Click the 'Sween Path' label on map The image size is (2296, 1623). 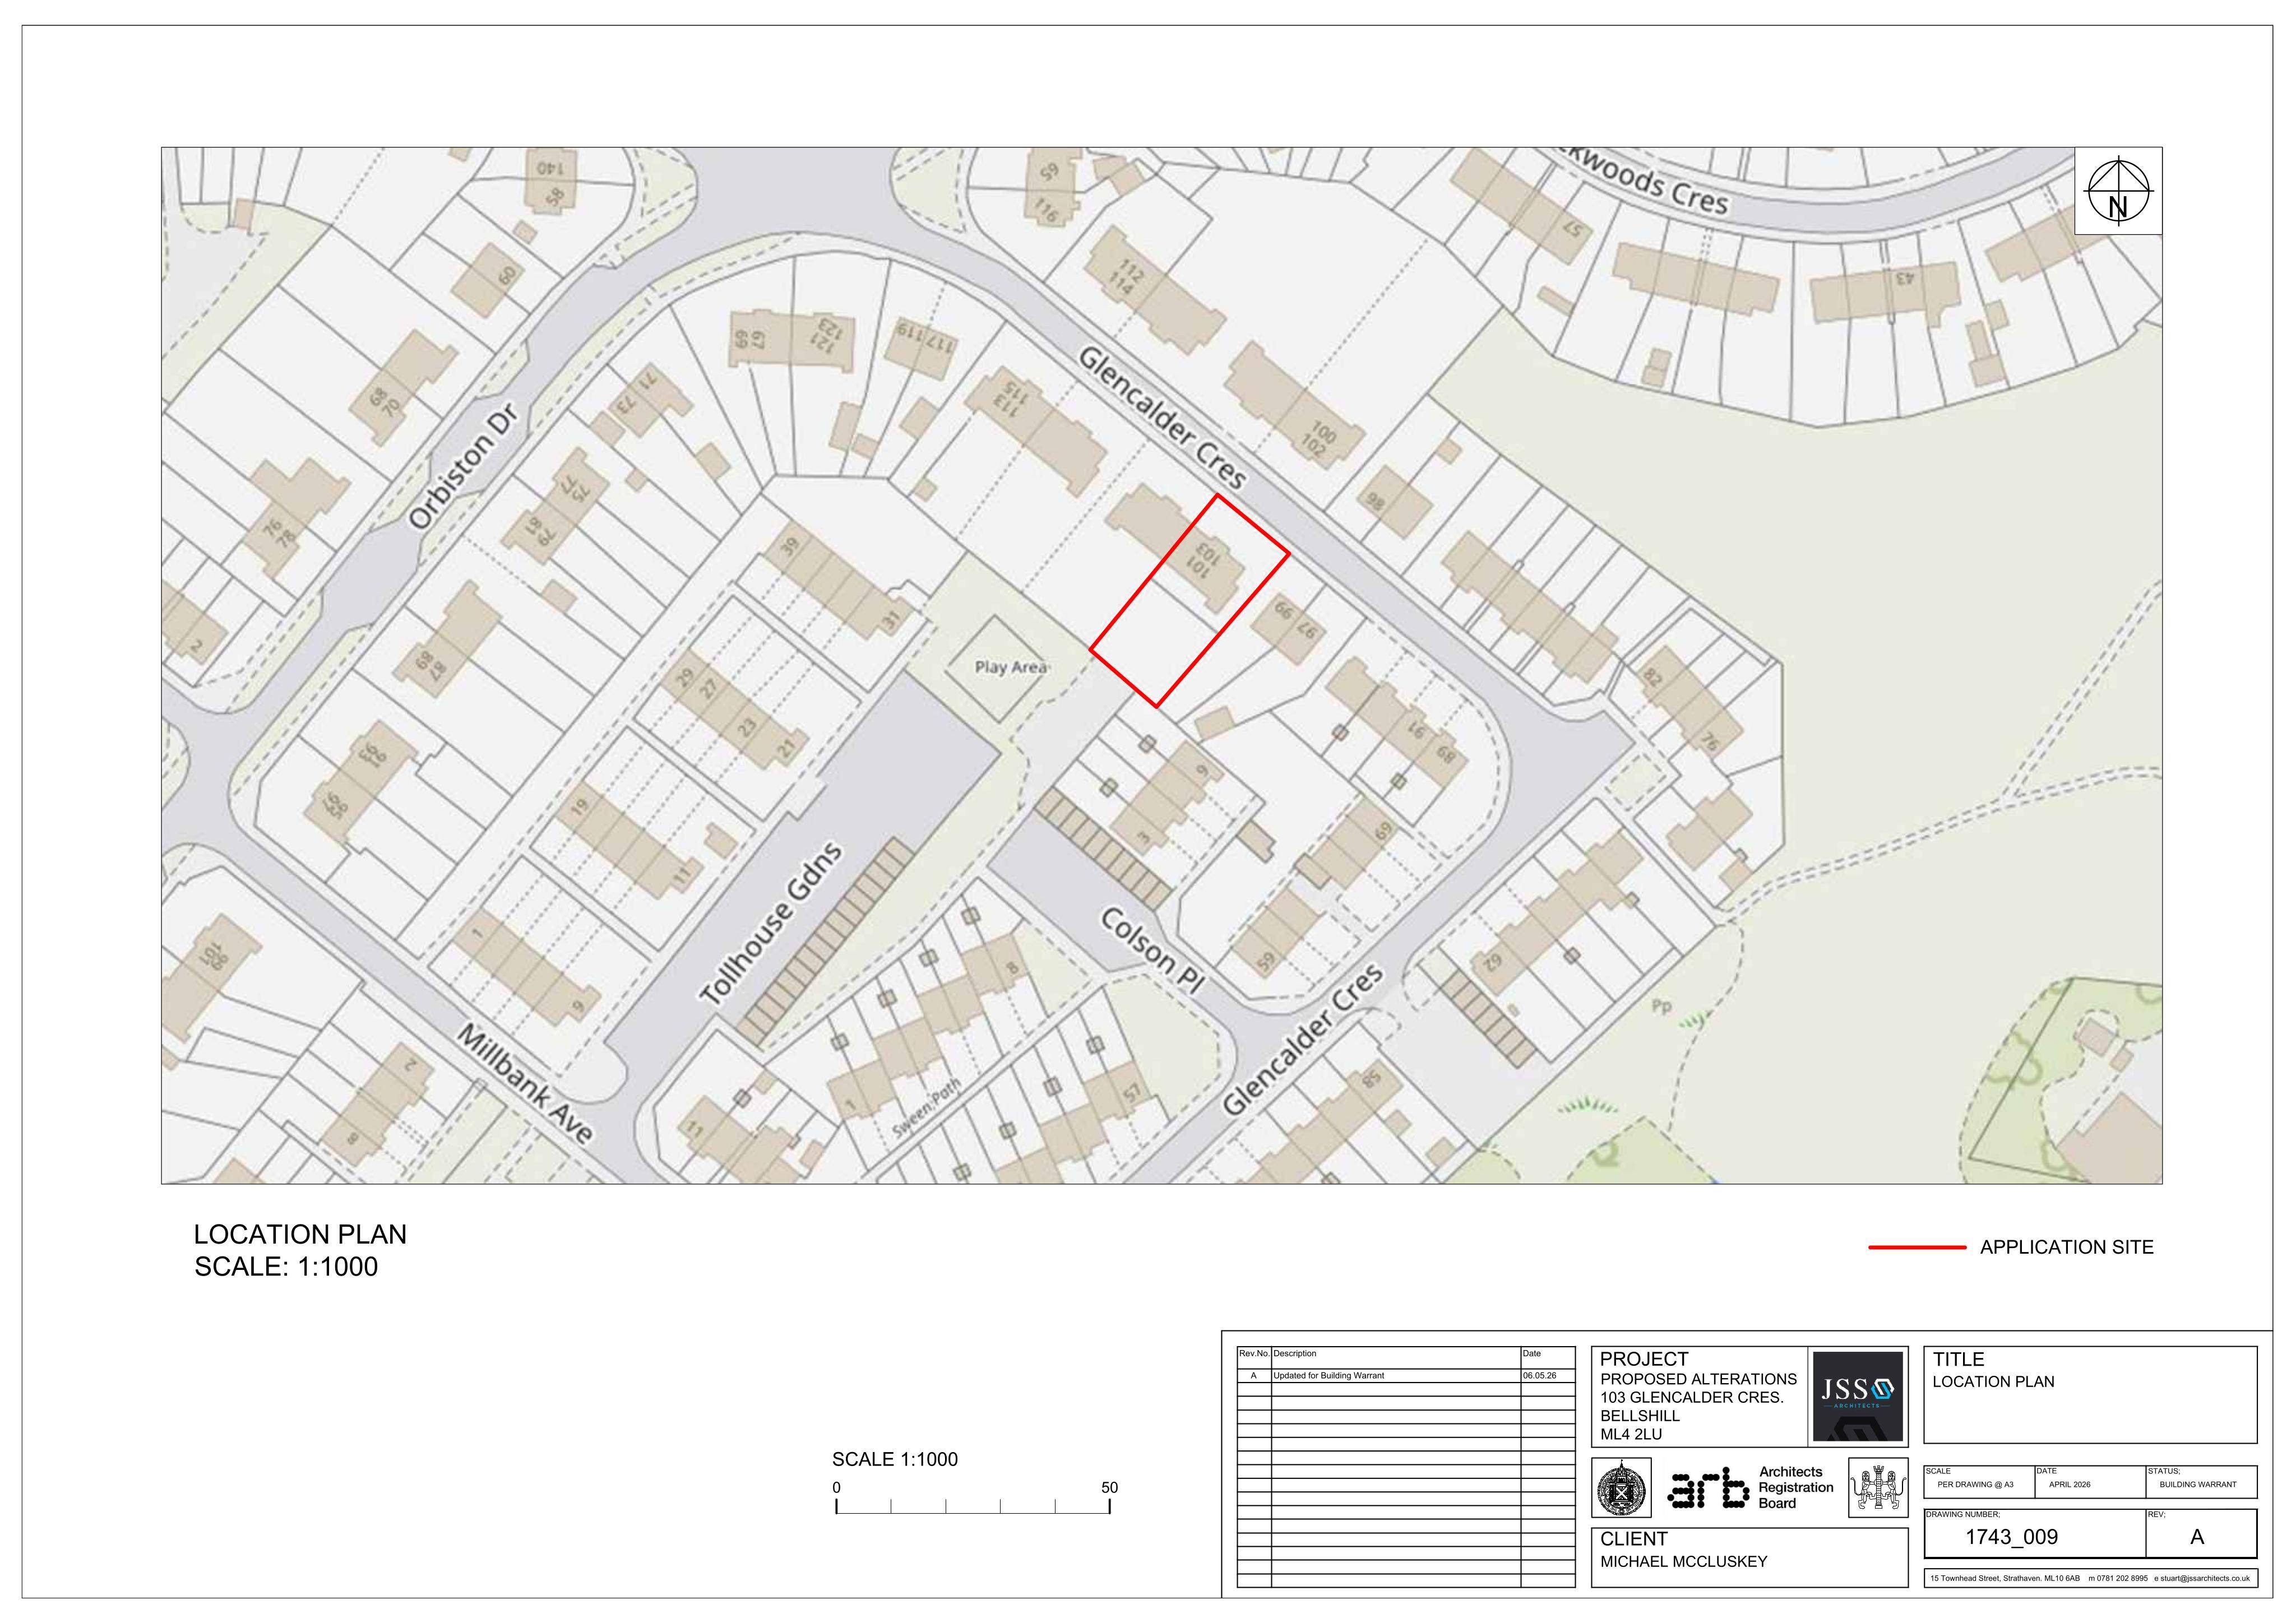926,1108
